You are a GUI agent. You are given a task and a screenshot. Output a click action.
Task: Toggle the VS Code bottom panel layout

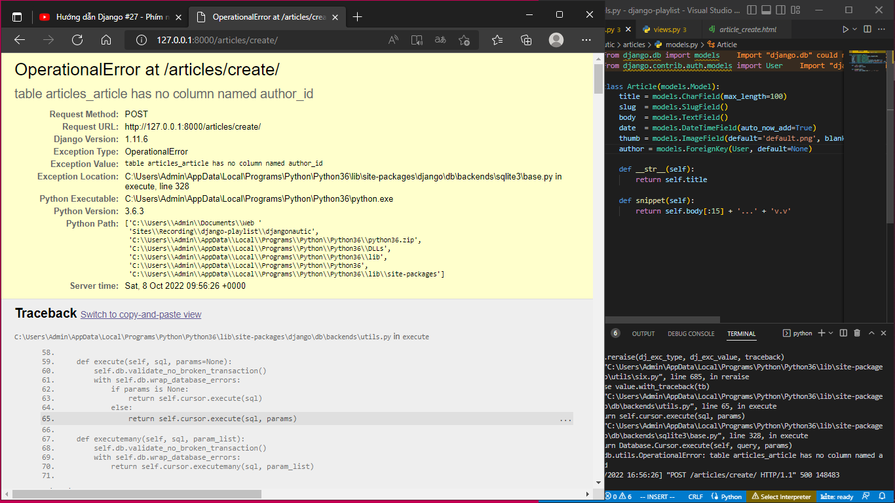tap(765, 10)
